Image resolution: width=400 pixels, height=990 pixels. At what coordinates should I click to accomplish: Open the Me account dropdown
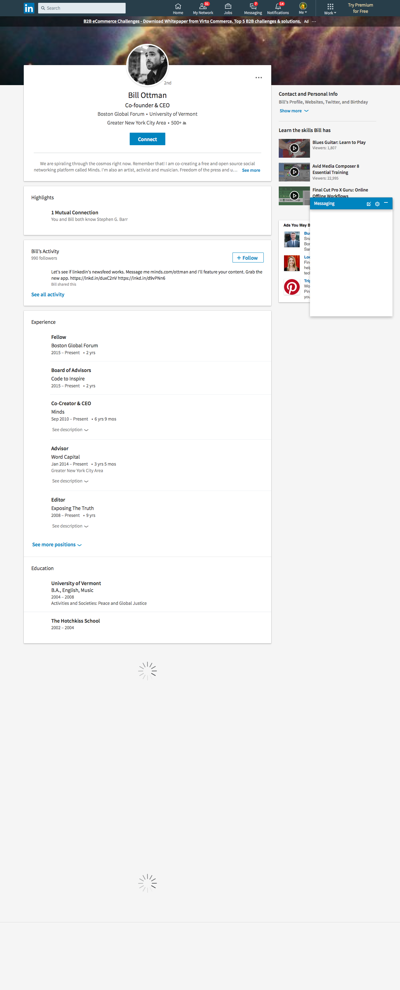[303, 8]
